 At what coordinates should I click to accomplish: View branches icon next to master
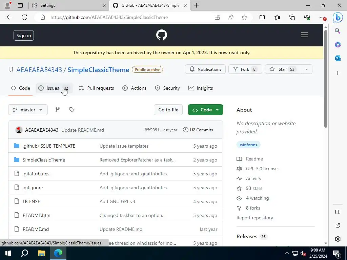point(58,110)
